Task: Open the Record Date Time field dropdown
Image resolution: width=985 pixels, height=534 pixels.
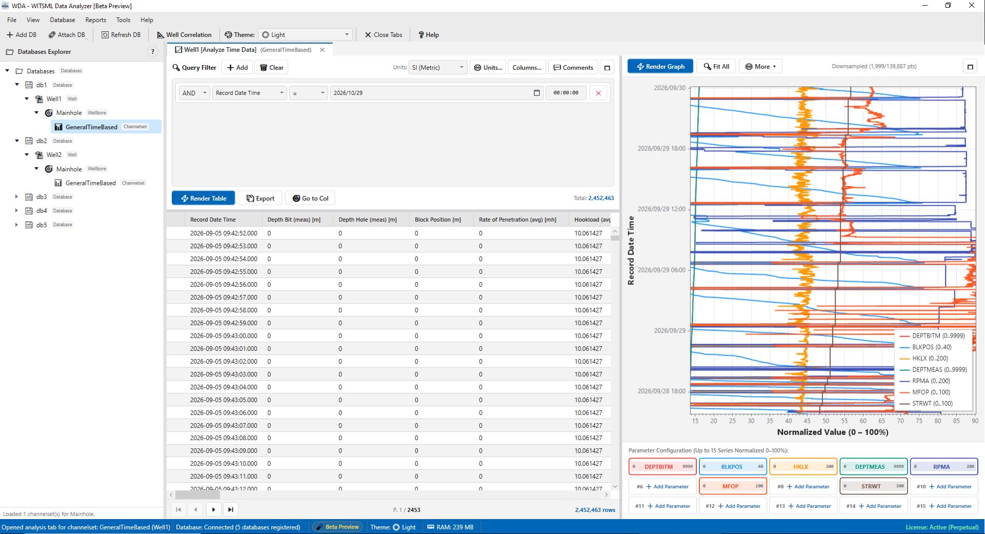Action: 250,93
